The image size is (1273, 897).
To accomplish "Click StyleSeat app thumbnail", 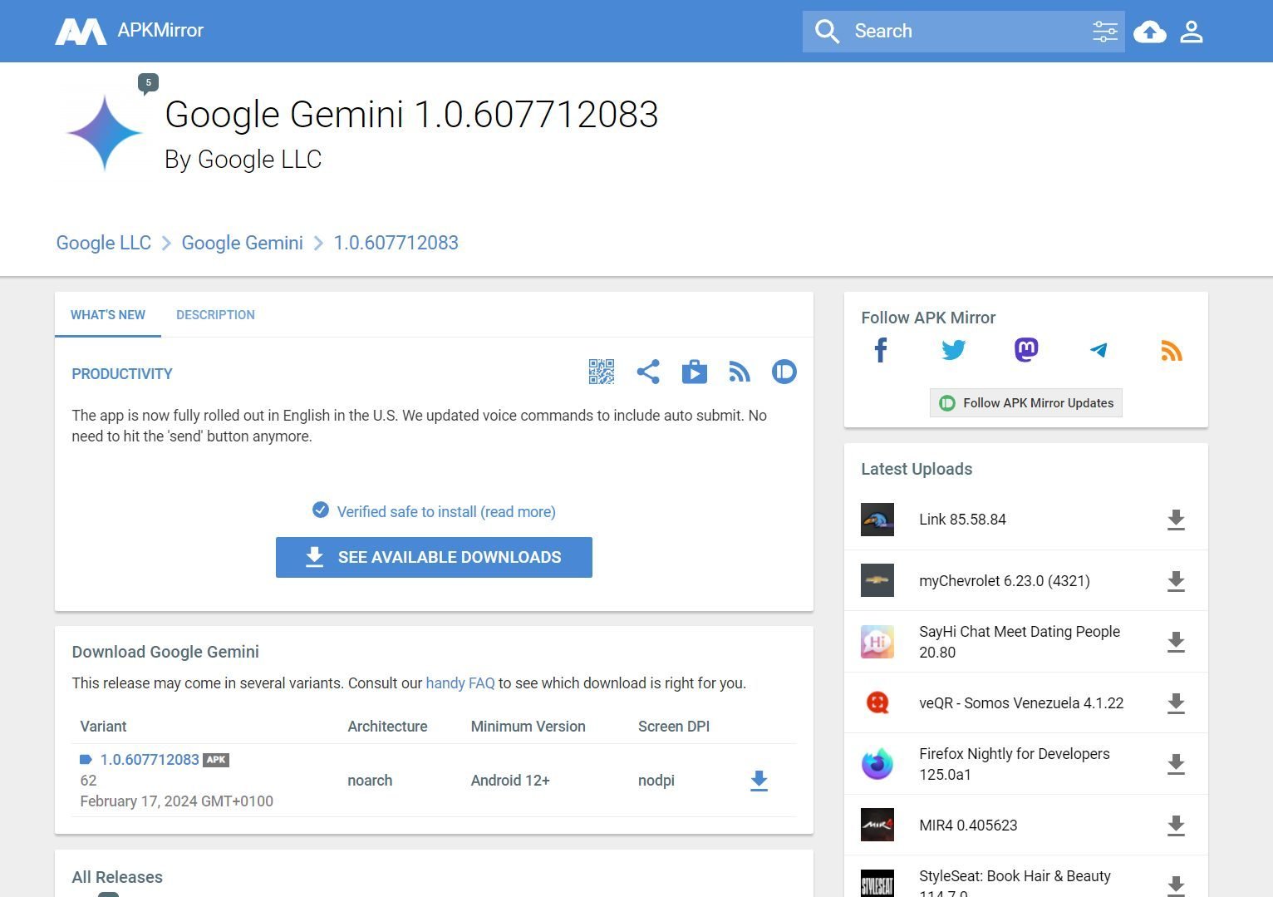I will (x=877, y=883).
